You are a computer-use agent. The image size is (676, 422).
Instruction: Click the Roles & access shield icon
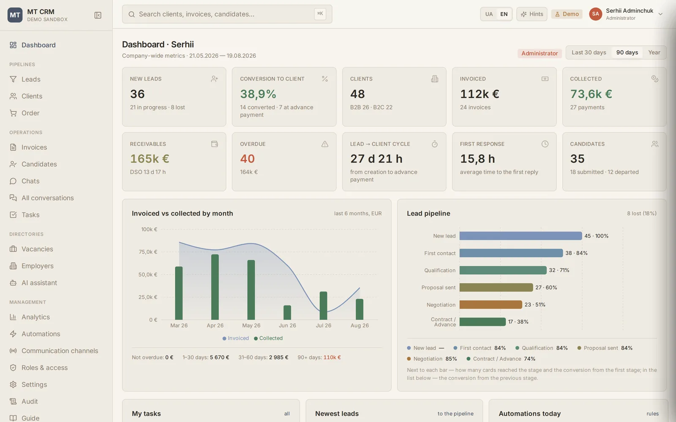click(13, 368)
